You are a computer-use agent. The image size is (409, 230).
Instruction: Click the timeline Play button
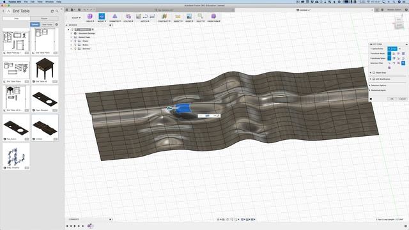click(75, 226)
